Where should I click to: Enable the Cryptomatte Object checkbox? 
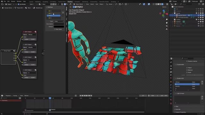(187, 68)
